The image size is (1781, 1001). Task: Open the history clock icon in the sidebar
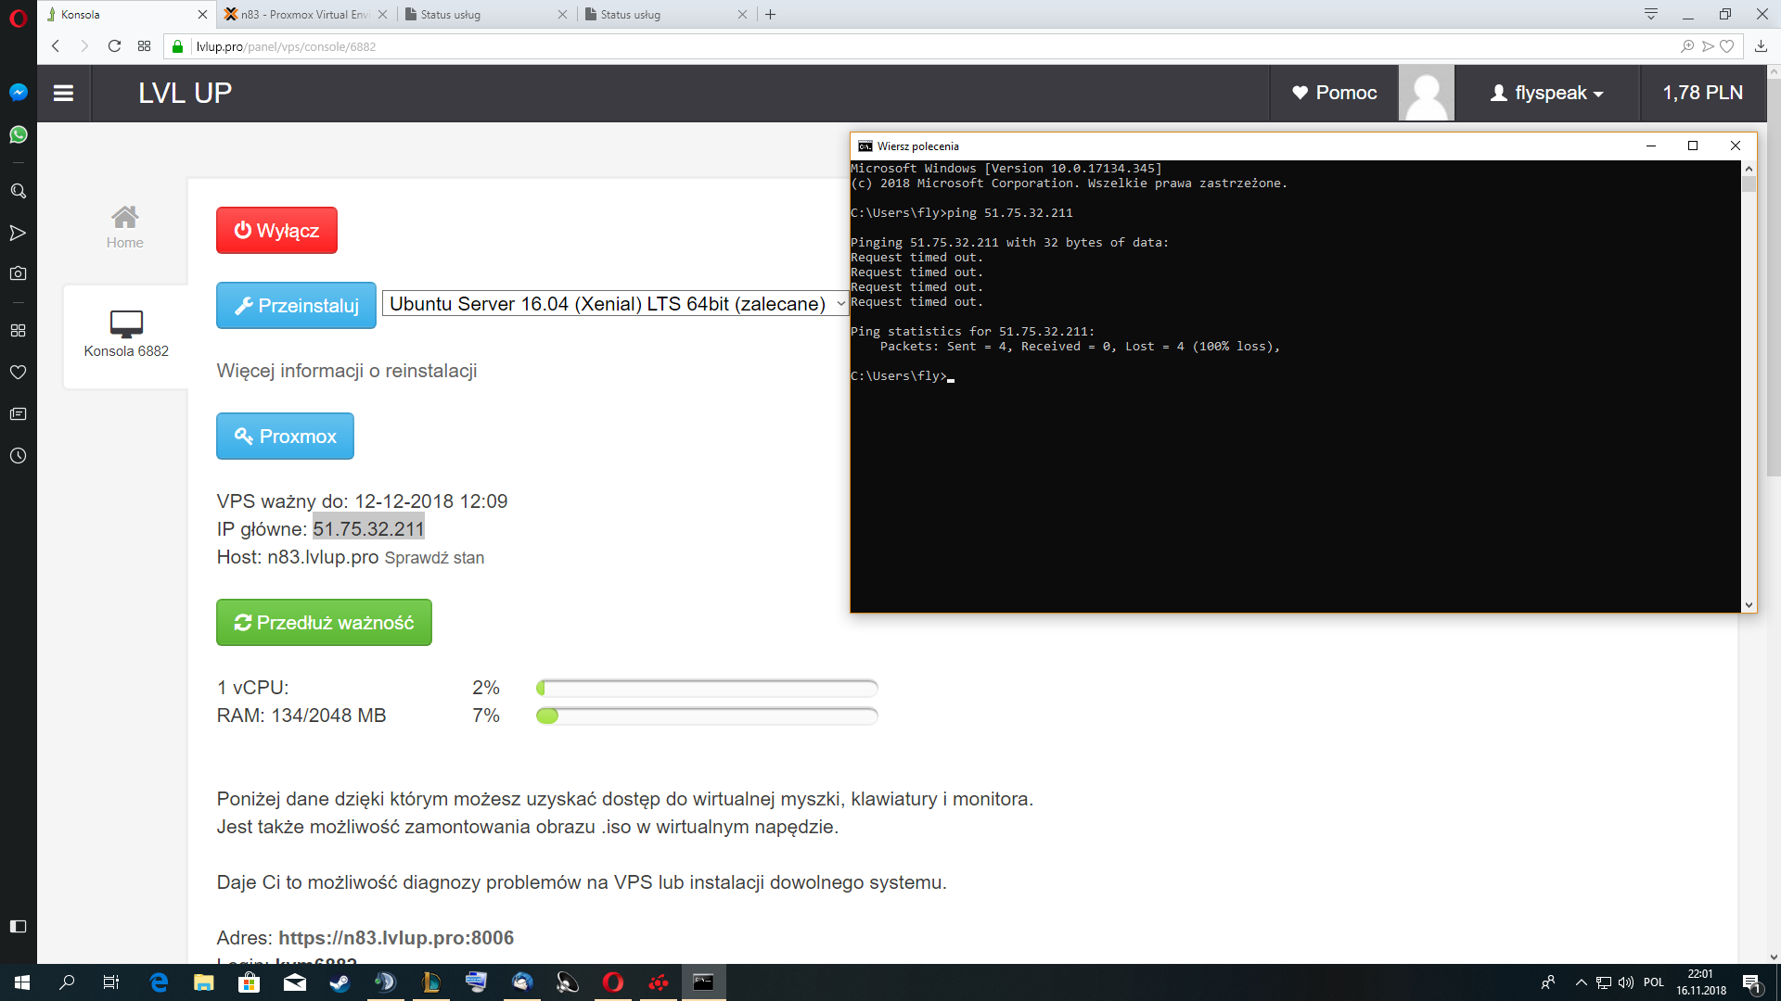point(18,456)
